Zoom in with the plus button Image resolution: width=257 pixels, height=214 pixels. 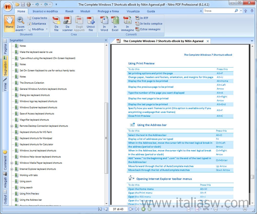click(x=245, y=209)
